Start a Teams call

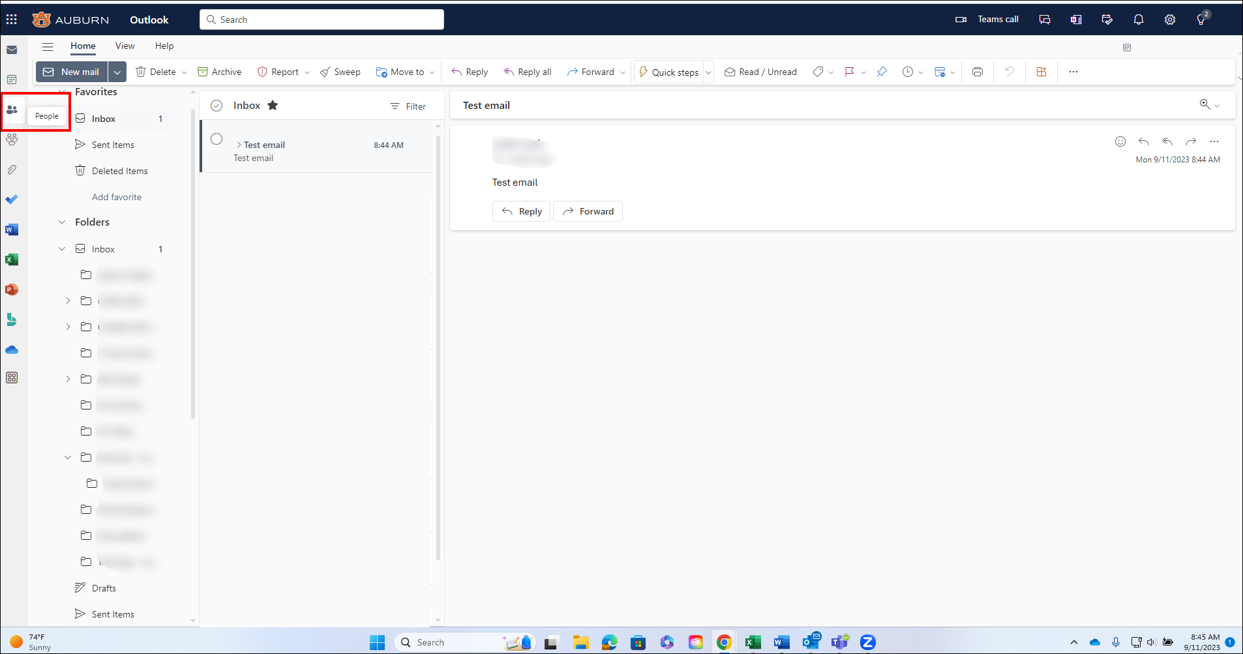tap(987, 20)
